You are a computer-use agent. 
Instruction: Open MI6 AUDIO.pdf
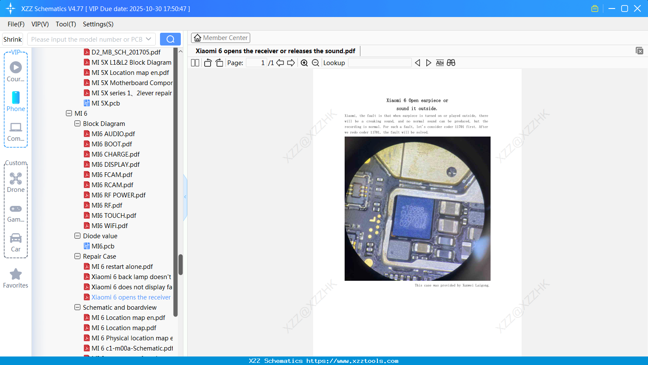tap(113, 134)
